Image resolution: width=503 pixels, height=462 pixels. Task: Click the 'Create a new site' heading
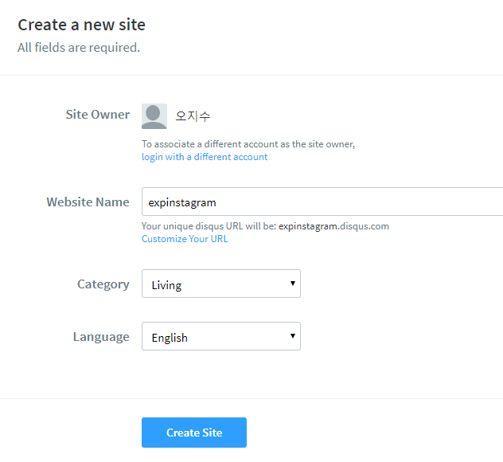(x=81, y=25)
